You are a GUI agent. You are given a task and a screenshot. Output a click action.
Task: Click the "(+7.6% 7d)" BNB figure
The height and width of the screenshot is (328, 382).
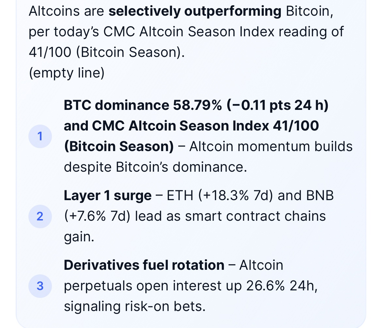point(97,216)
